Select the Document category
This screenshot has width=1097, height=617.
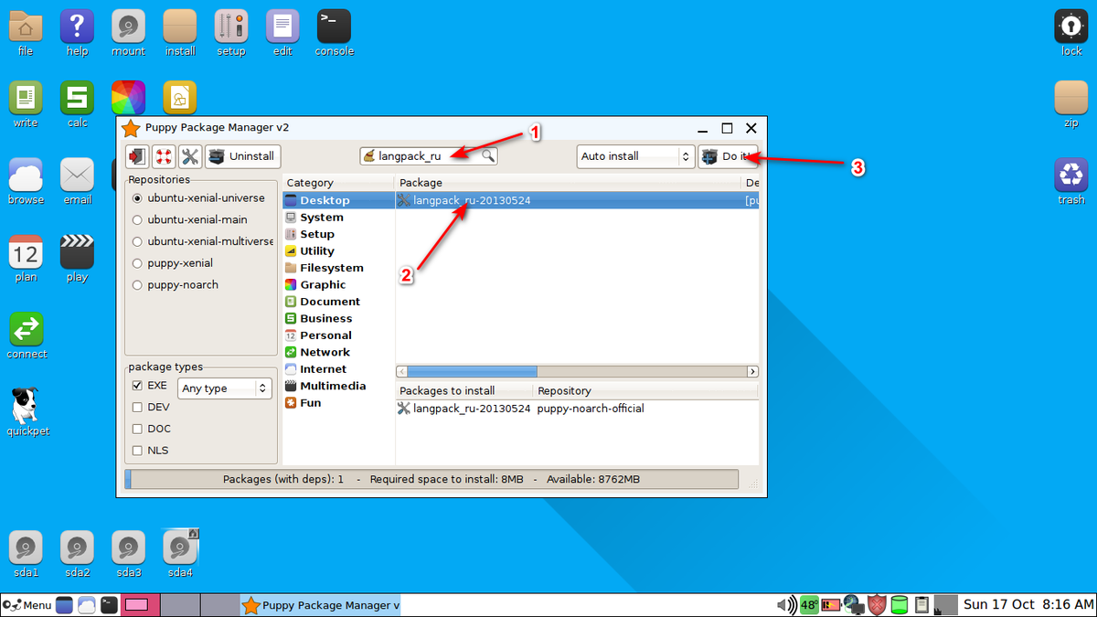point(338,302)
